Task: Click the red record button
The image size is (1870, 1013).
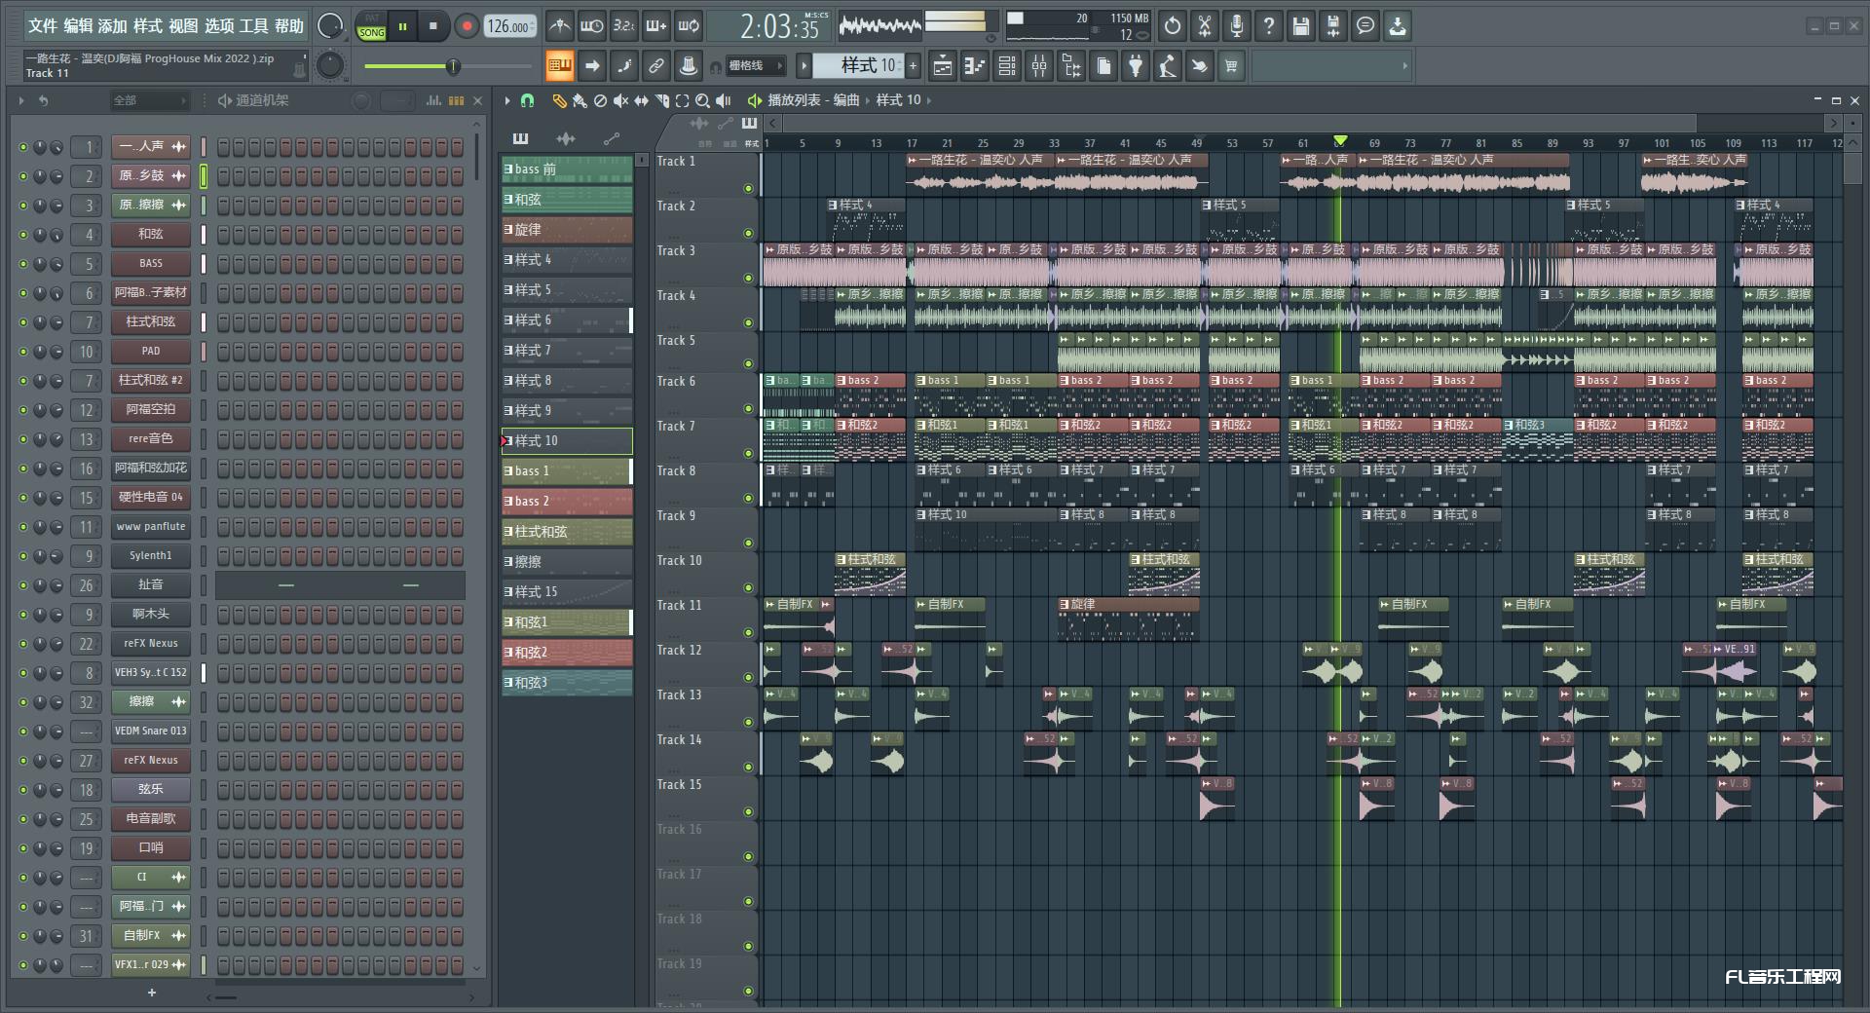Action: click(x=467, y=26)
